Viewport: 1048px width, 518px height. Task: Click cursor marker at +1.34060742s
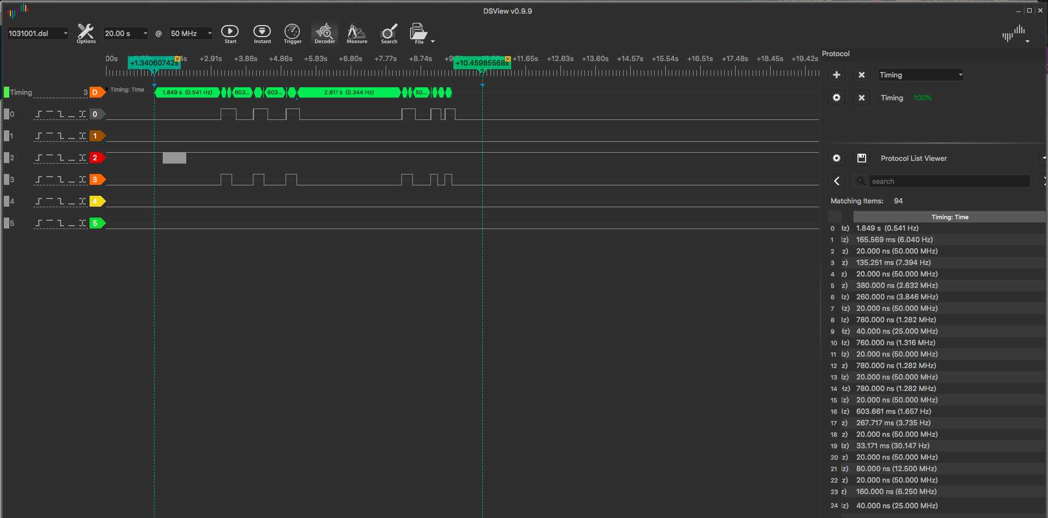point(154,63)
